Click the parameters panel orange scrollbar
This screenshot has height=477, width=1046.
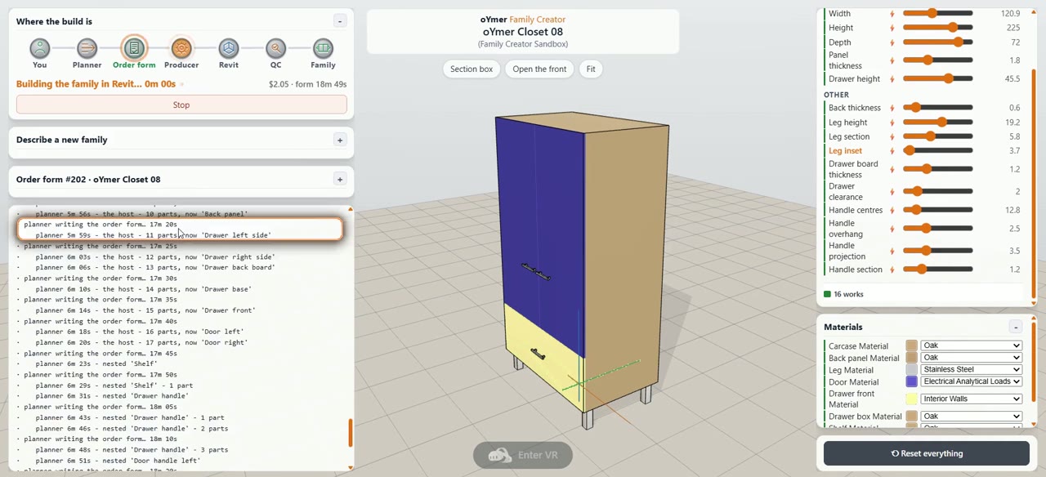[1034, 184]
